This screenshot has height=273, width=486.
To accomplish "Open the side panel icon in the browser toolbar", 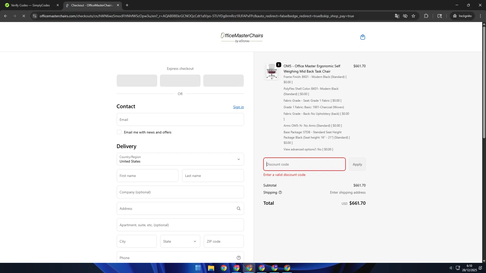I will click(x=440, y=16).
